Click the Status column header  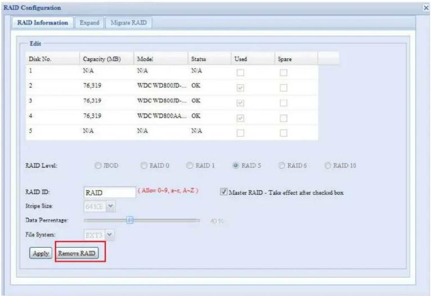tap(210, 59)
